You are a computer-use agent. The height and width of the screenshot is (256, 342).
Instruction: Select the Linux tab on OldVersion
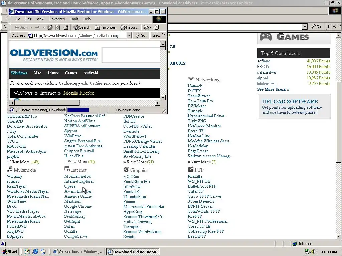tap(53, 73)
